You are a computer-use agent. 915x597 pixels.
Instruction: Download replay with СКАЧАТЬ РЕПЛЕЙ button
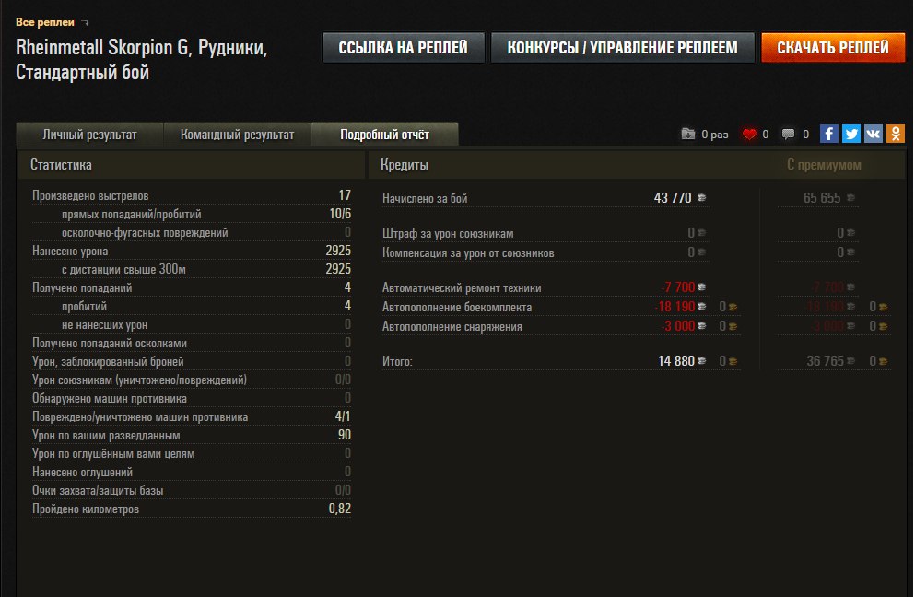point(833,48)
